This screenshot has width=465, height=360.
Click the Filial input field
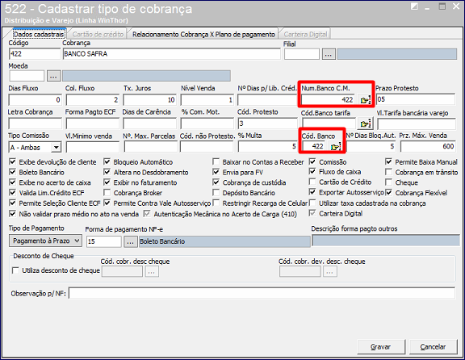pos(302,54)
